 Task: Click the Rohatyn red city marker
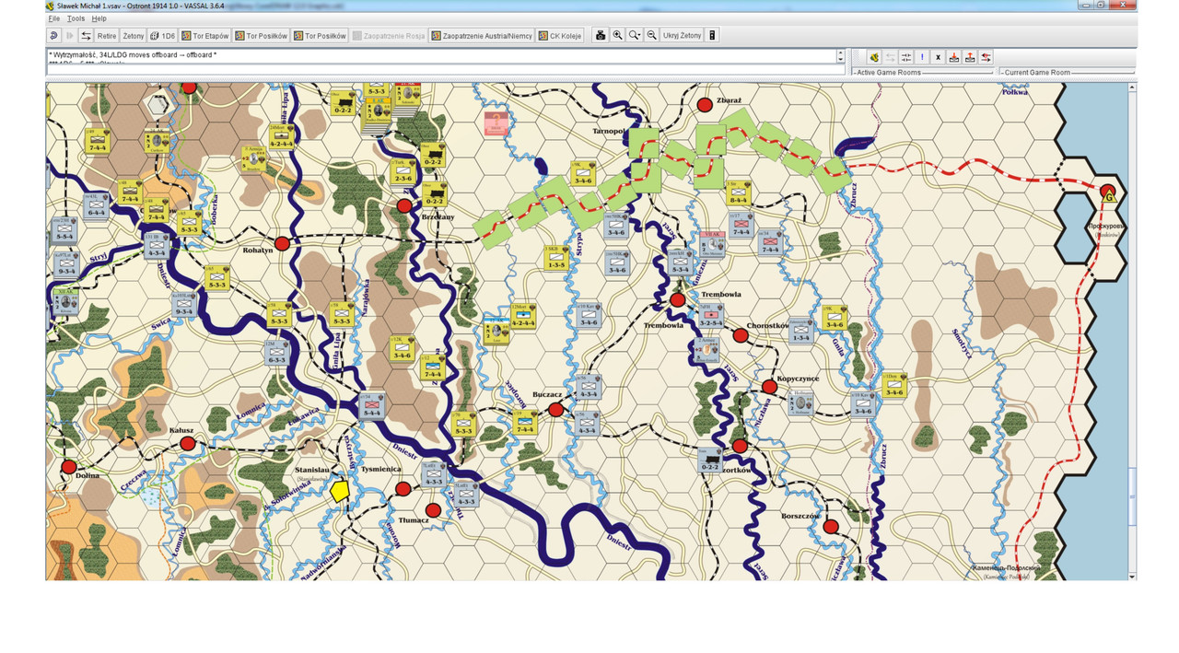tap(282, 244)
